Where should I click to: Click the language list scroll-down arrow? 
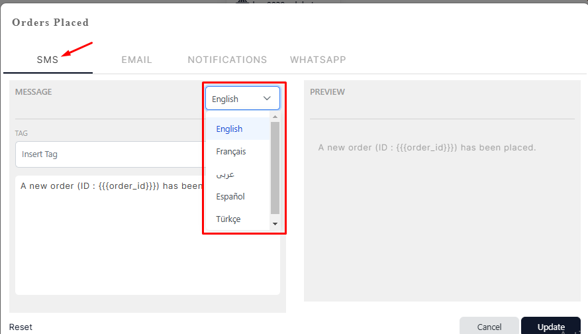tap(275, 224)
